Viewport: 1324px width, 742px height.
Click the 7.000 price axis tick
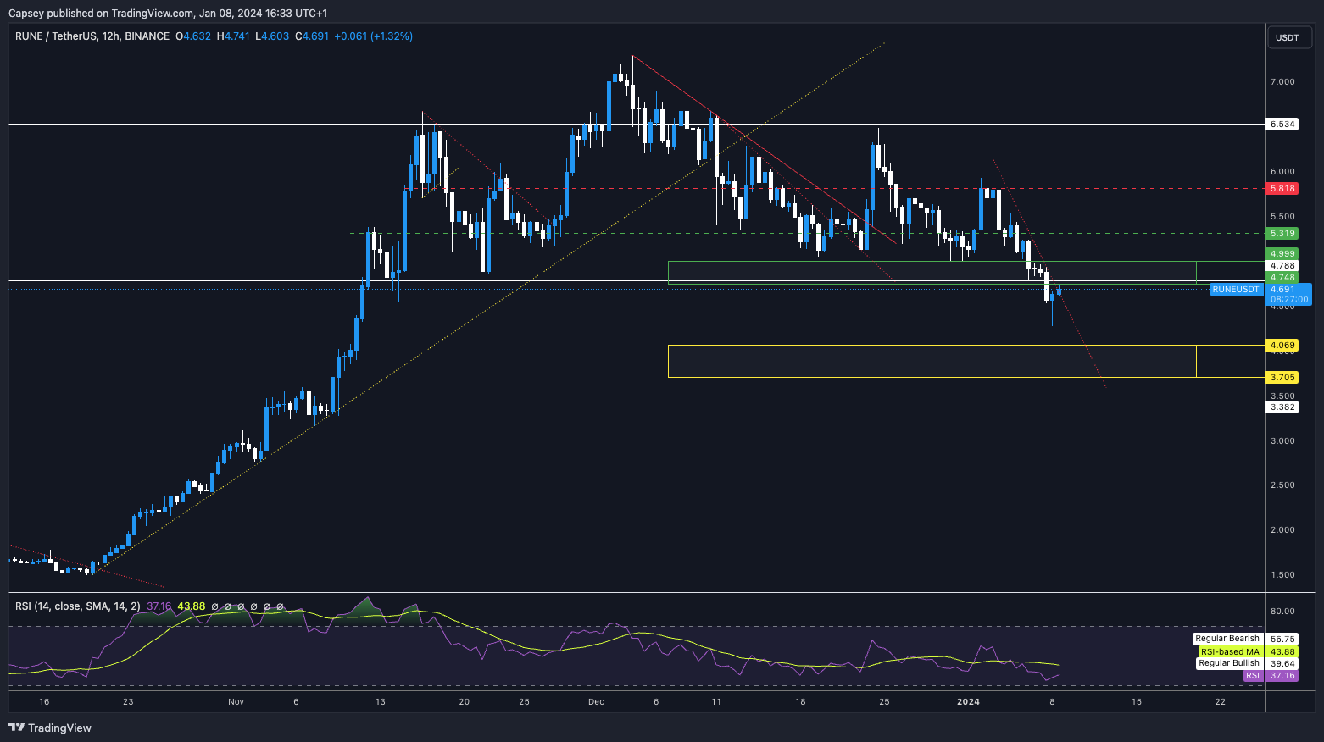point(1282,82)
